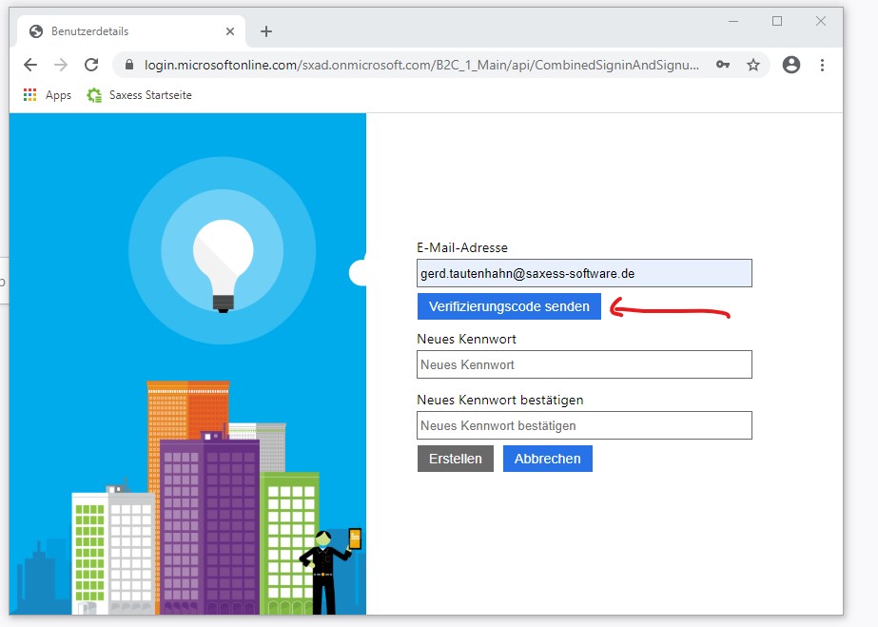This screenshot has height=627, width=878.
Task: Open saved passwords via the key icon
Action: (x=723, y=65)
